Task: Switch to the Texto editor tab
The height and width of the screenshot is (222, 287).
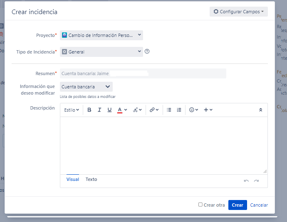Action: pos(92,179)
